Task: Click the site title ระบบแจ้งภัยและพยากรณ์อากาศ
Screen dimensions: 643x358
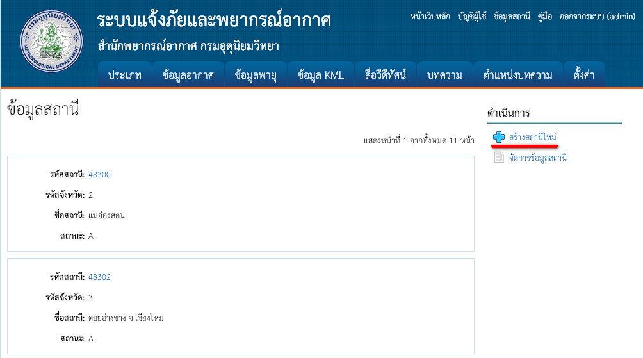Action: coord(214,20)
